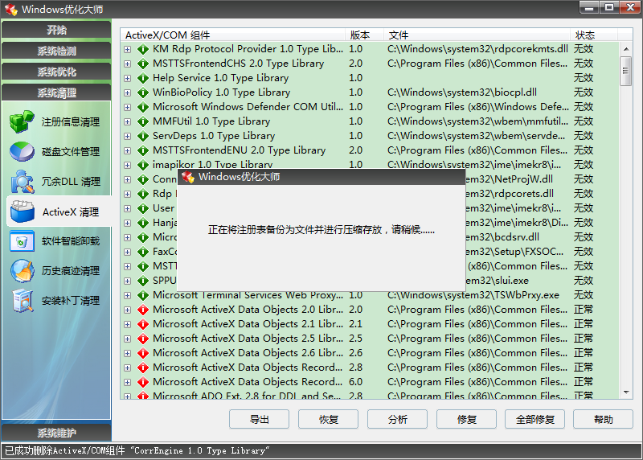Screen dimensions: 643x460
Task: Open 磁盘文件管理 disk file management icon
Action: pyautogui.click(x=22, y=152)
